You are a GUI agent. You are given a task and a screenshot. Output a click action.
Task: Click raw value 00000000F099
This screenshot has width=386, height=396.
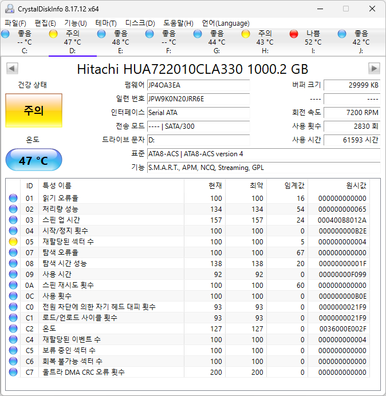(x=342, y=274)
